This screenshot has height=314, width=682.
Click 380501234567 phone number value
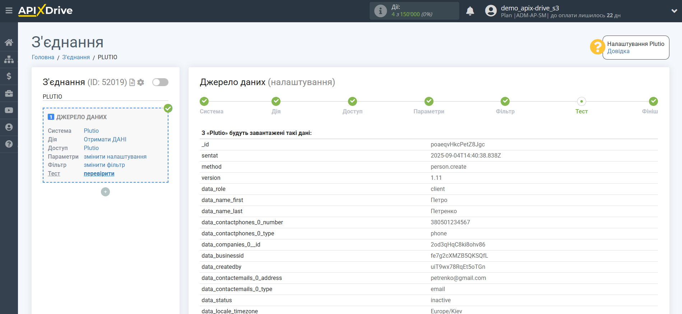pos(450,222)
